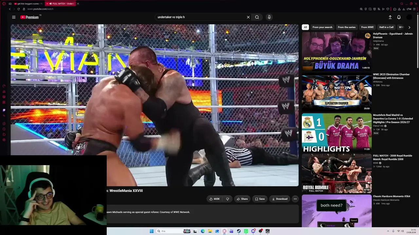Add page to bookmarks with heart icon
Screen dimensions: 419x235
pyautogui.click(x=388, y=9)
